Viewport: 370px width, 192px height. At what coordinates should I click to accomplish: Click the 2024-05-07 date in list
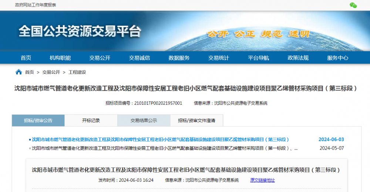(x=332, y=148)
